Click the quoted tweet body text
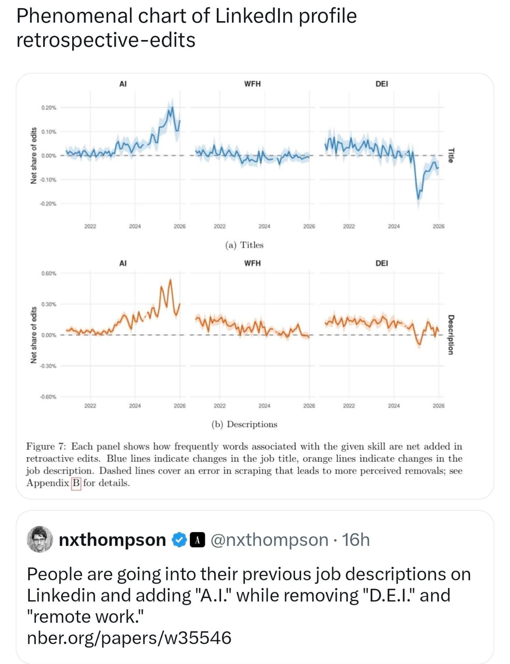This screenshot has height=664, width=510. point(249,595)
